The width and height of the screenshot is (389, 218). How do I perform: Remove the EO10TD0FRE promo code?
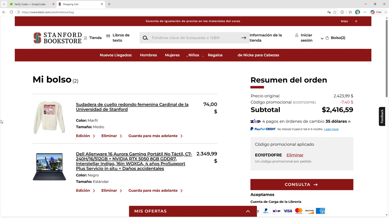(295, 155)
